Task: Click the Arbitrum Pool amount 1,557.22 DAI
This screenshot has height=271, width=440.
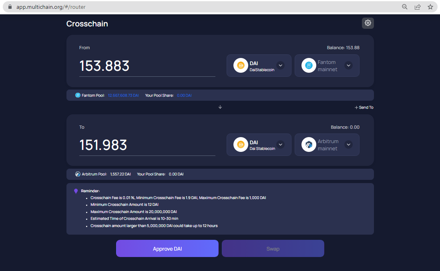Action: 121,174
